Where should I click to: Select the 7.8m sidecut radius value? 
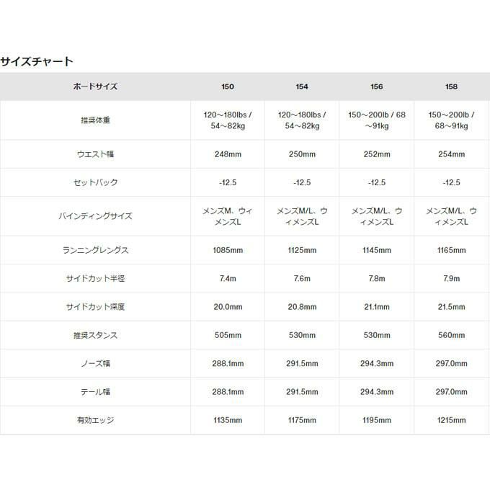pos(376,278)
